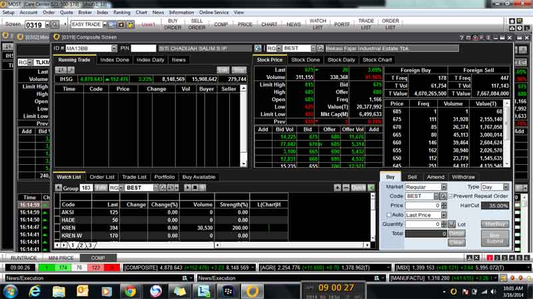Open Google Chrome from the taskbar

coord(130,290)
